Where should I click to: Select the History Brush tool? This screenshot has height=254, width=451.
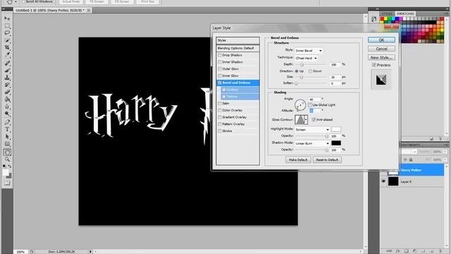click(x=7, y=85)
